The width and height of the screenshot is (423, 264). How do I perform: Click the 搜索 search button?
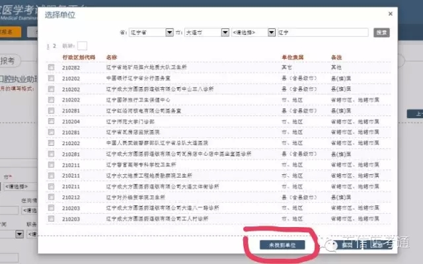pyautogui.click(x=381, y=32)
